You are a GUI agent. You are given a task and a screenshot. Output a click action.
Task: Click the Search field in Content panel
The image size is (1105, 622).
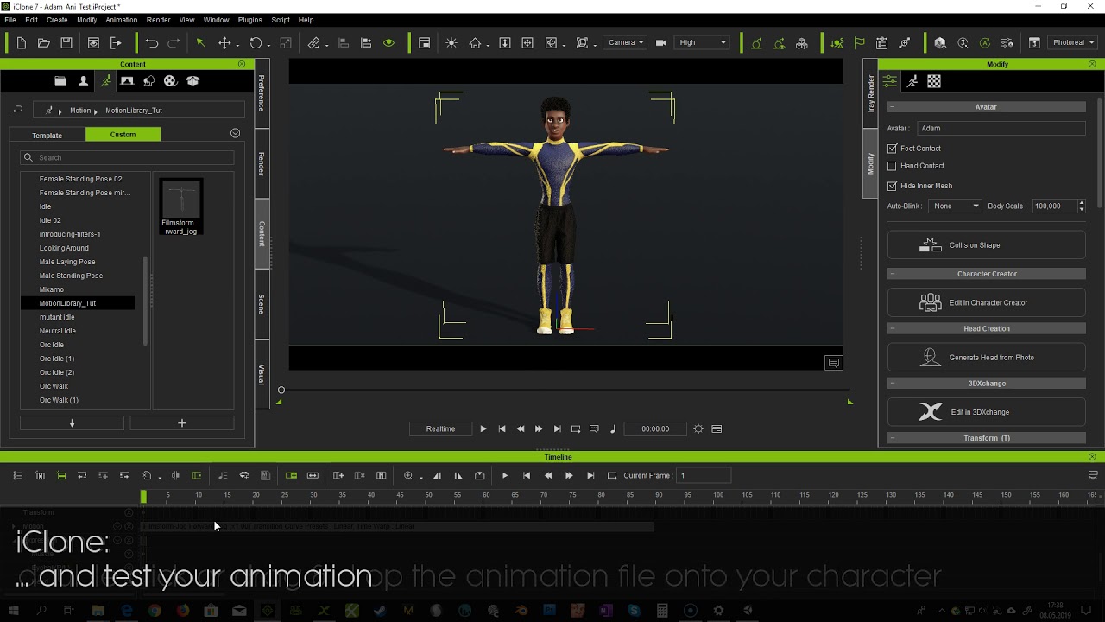point(127,157)
